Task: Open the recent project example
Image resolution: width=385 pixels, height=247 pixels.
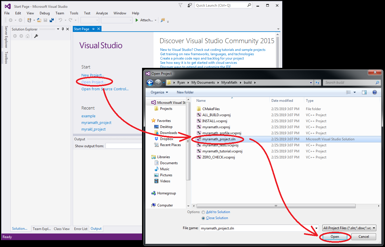Action: (88, 116)
